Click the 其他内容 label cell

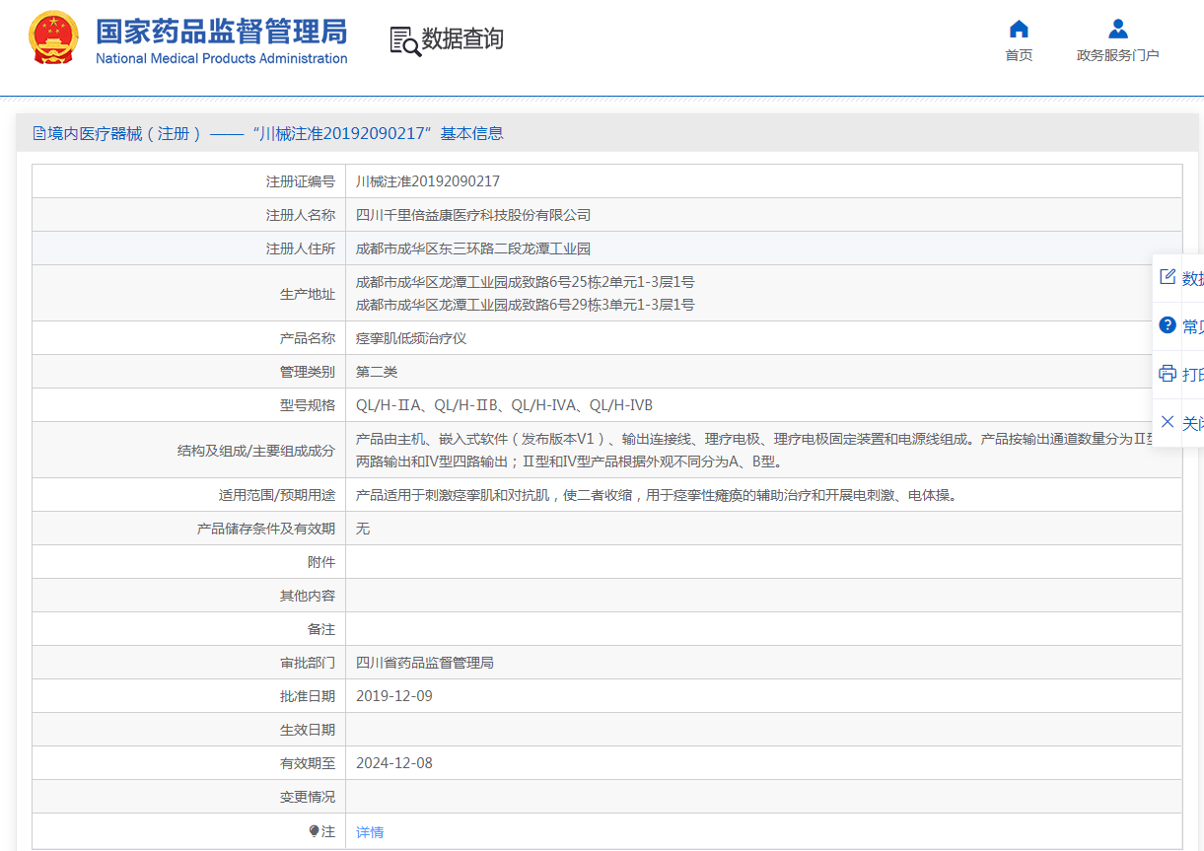189,596
